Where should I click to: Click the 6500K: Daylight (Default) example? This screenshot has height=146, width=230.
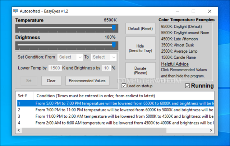181,26
